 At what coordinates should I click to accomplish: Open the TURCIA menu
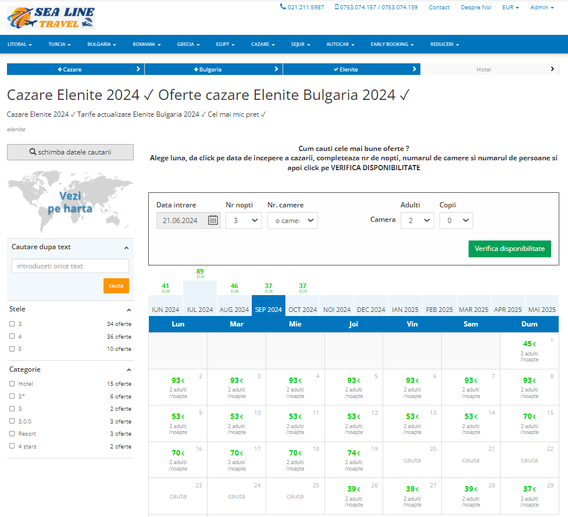59,44
